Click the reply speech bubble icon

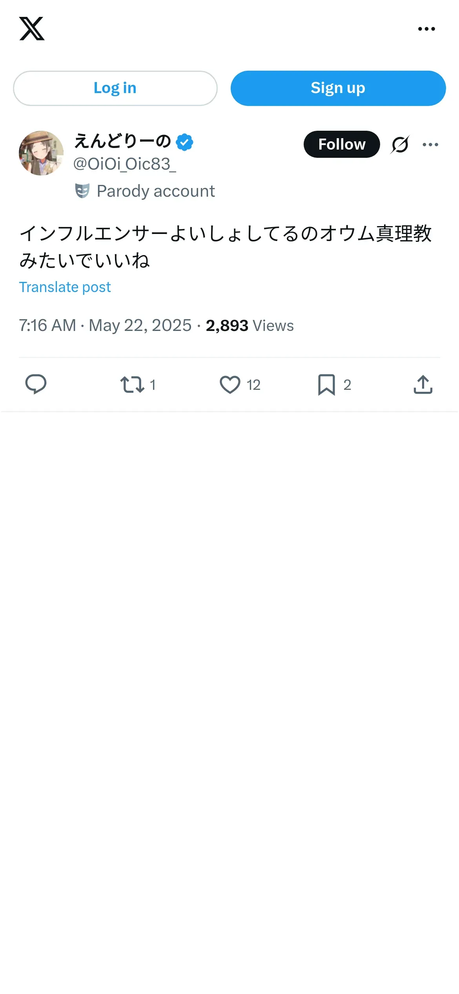pyautogui.click(x=36, y=384)
